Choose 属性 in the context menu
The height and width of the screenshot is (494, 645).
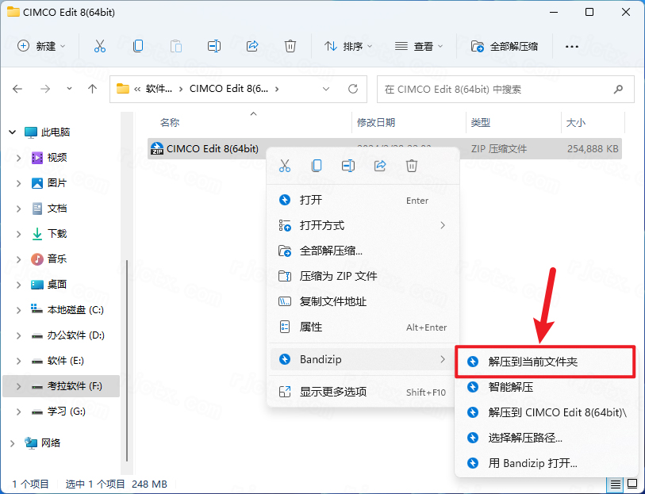[363, 327]
